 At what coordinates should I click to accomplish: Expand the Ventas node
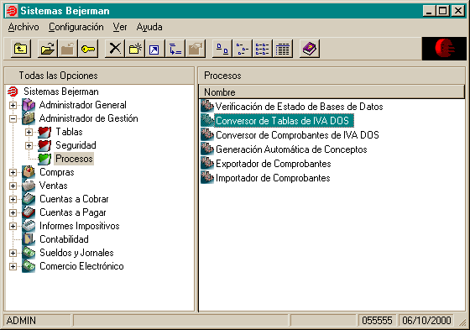pos(13,186)
